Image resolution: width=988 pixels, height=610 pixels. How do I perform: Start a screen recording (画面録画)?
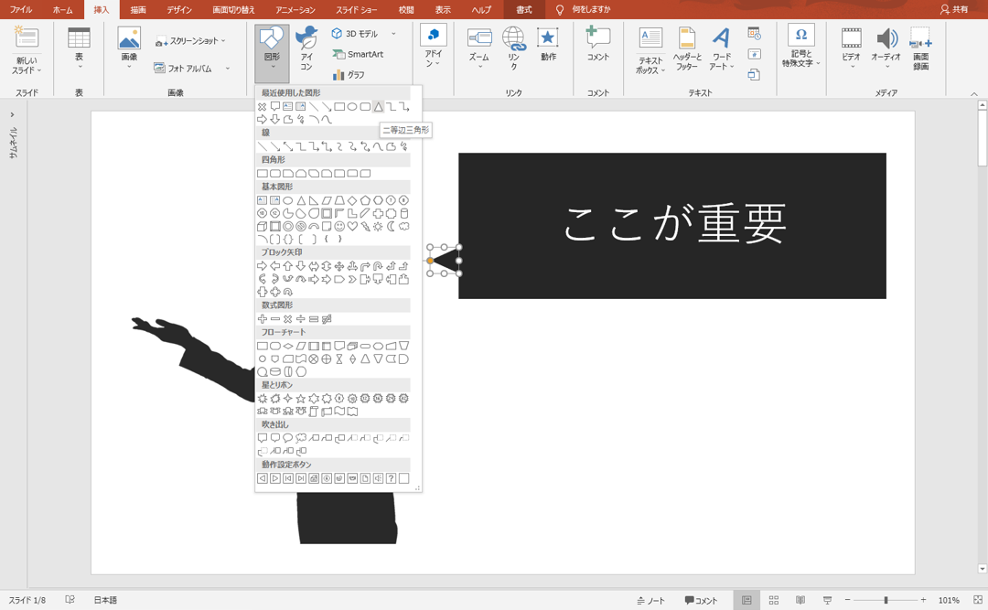coord(919,46)
